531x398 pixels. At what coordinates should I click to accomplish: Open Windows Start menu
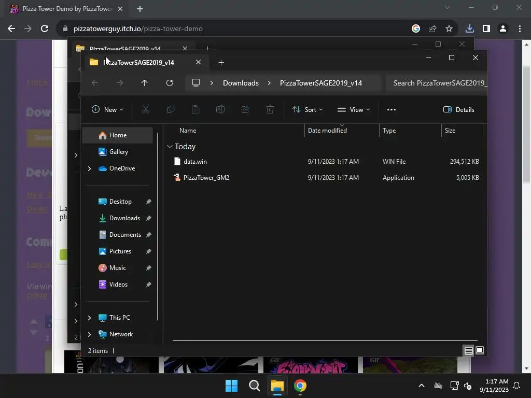tap(232, 386)
